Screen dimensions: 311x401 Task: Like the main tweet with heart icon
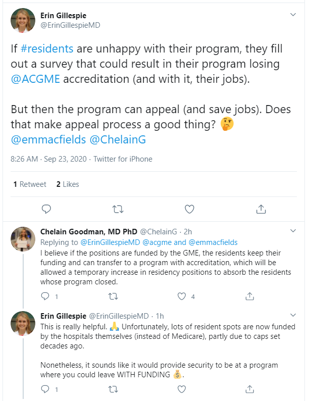point(190,209)
